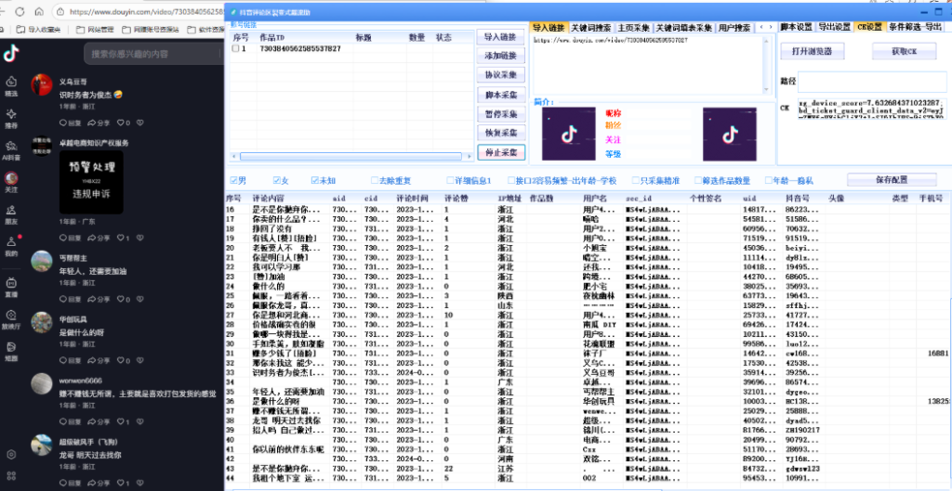Dislike 超级破风手's comment with broken heart

coord(140,483)
